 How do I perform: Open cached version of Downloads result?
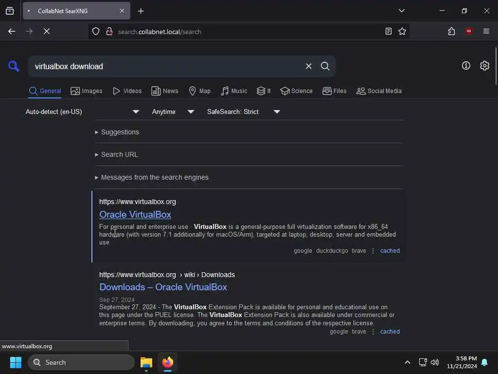[x=390, y=331]
